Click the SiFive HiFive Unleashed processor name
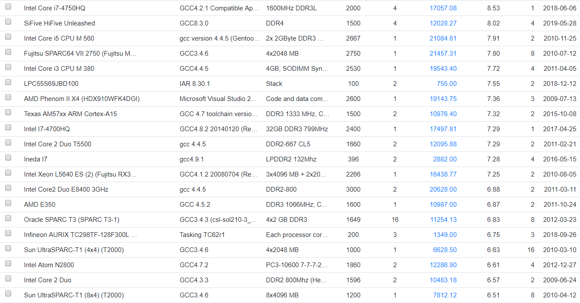 click(x=59, y=23)
